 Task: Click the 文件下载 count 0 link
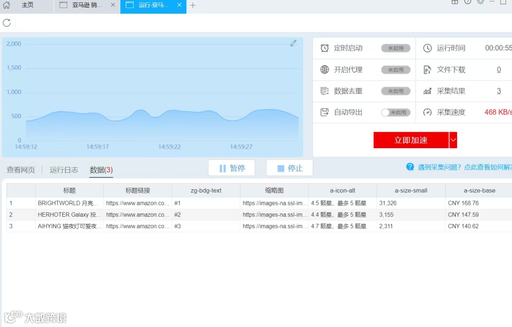point(499,70)
